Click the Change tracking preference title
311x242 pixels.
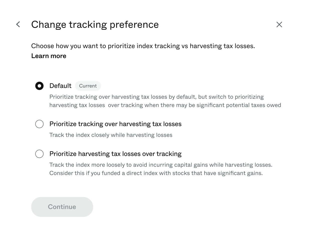[x=95, y=24]
